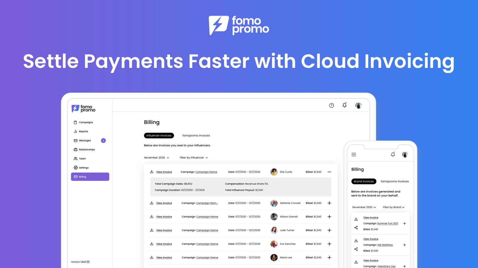Expand the Eve Sanchez invoice row
478x268 pixels.
pos(329,244)
